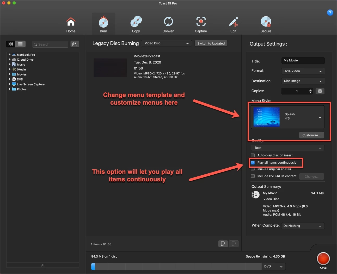Click the iMovie star icon
This screenshot has height=274, width=337.
(x=14, y=69)
